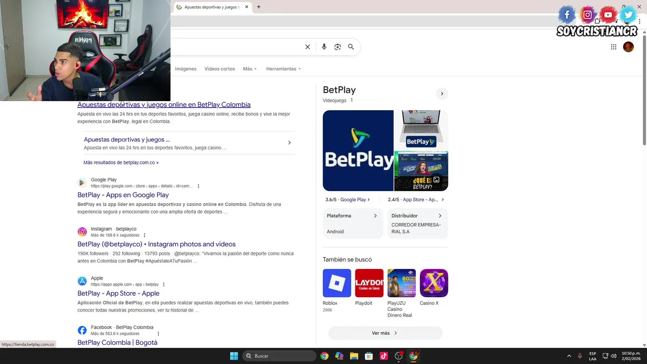Open three-dot menu beside Videojuego label

tap(352, 100)
